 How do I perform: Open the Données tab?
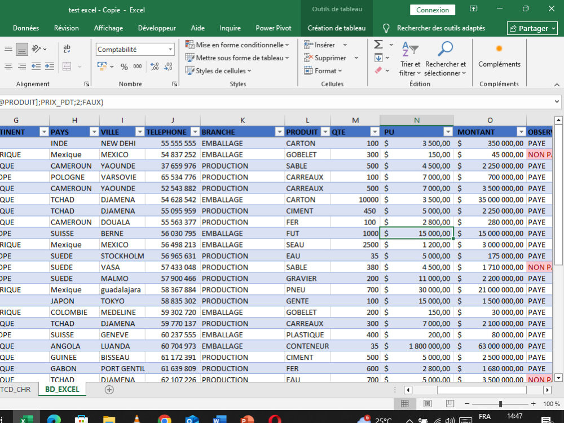click(x=26, y=28)
